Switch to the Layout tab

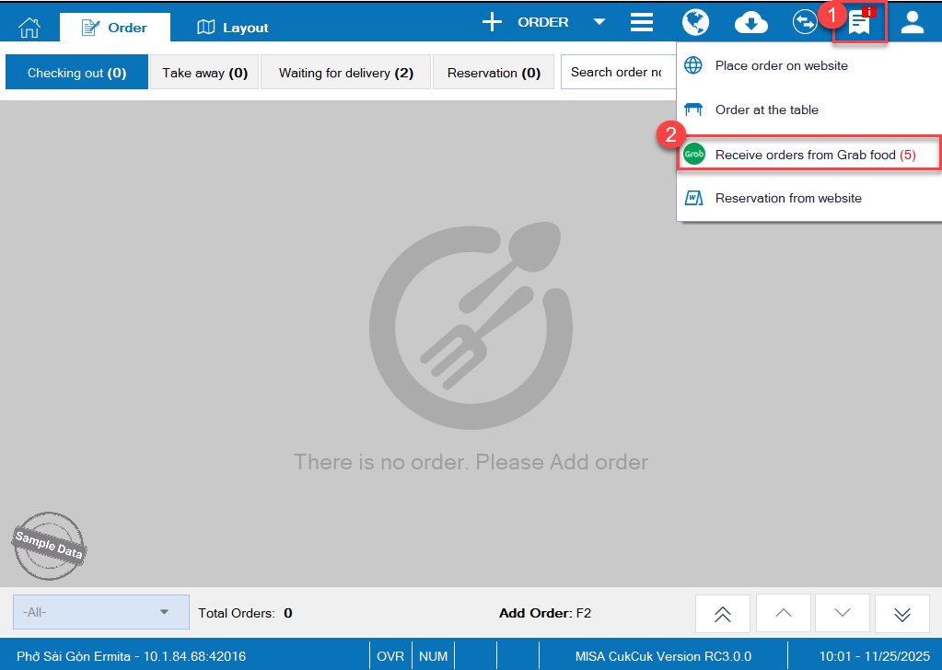click(x=233, y=28)
